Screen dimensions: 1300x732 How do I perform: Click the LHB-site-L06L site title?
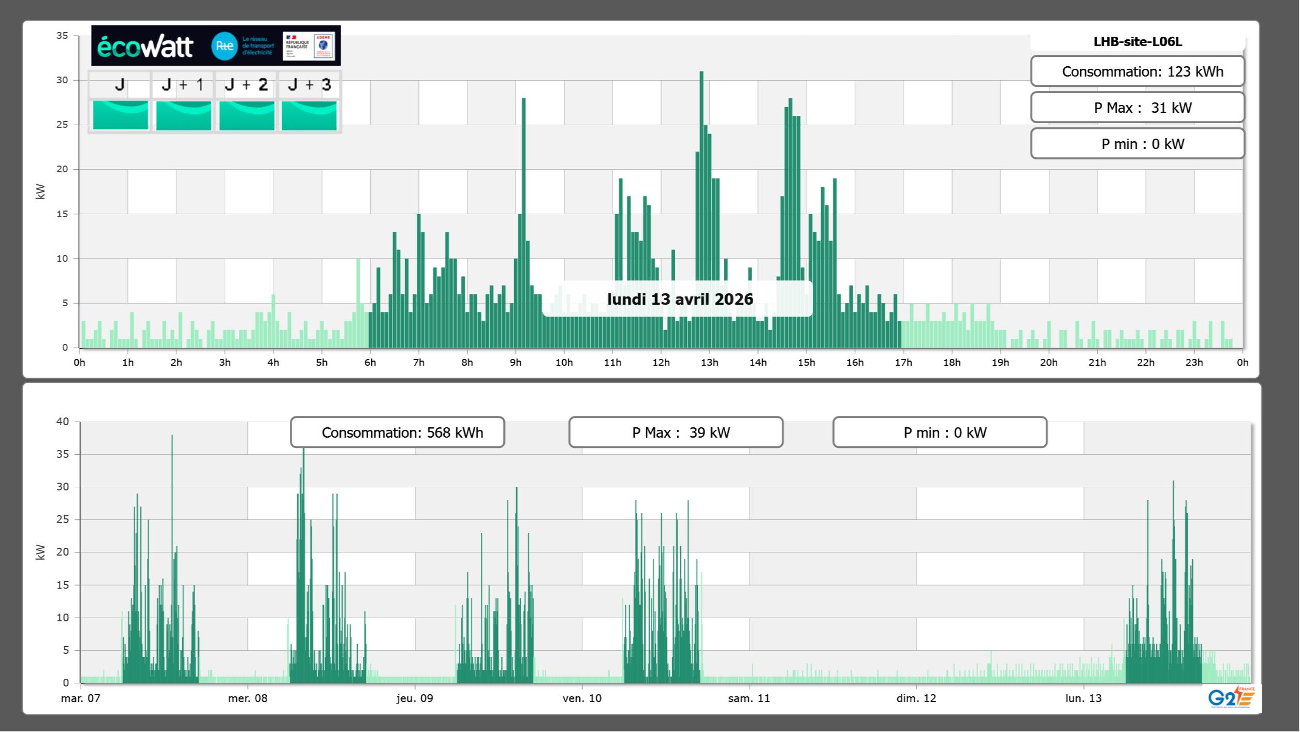[x=1137, y=42]
